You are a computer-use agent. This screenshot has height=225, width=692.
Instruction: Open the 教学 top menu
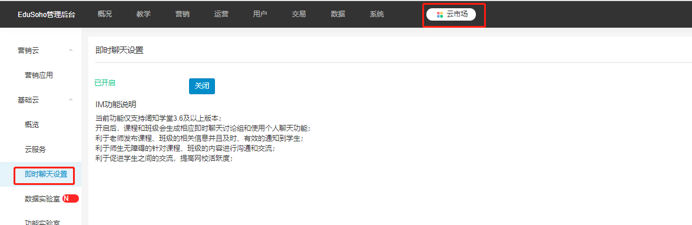click(x=144, y=14)
